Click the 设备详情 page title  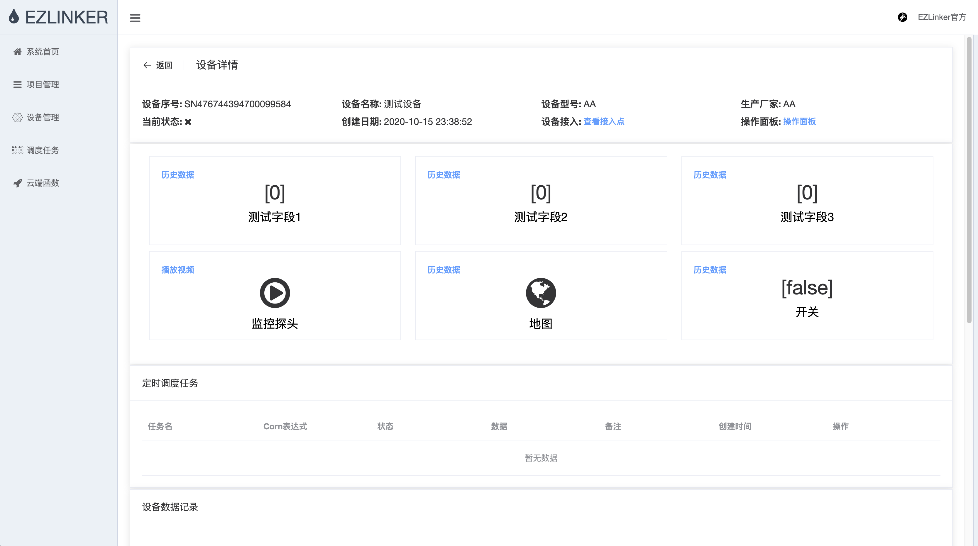[x=217, y=65]
